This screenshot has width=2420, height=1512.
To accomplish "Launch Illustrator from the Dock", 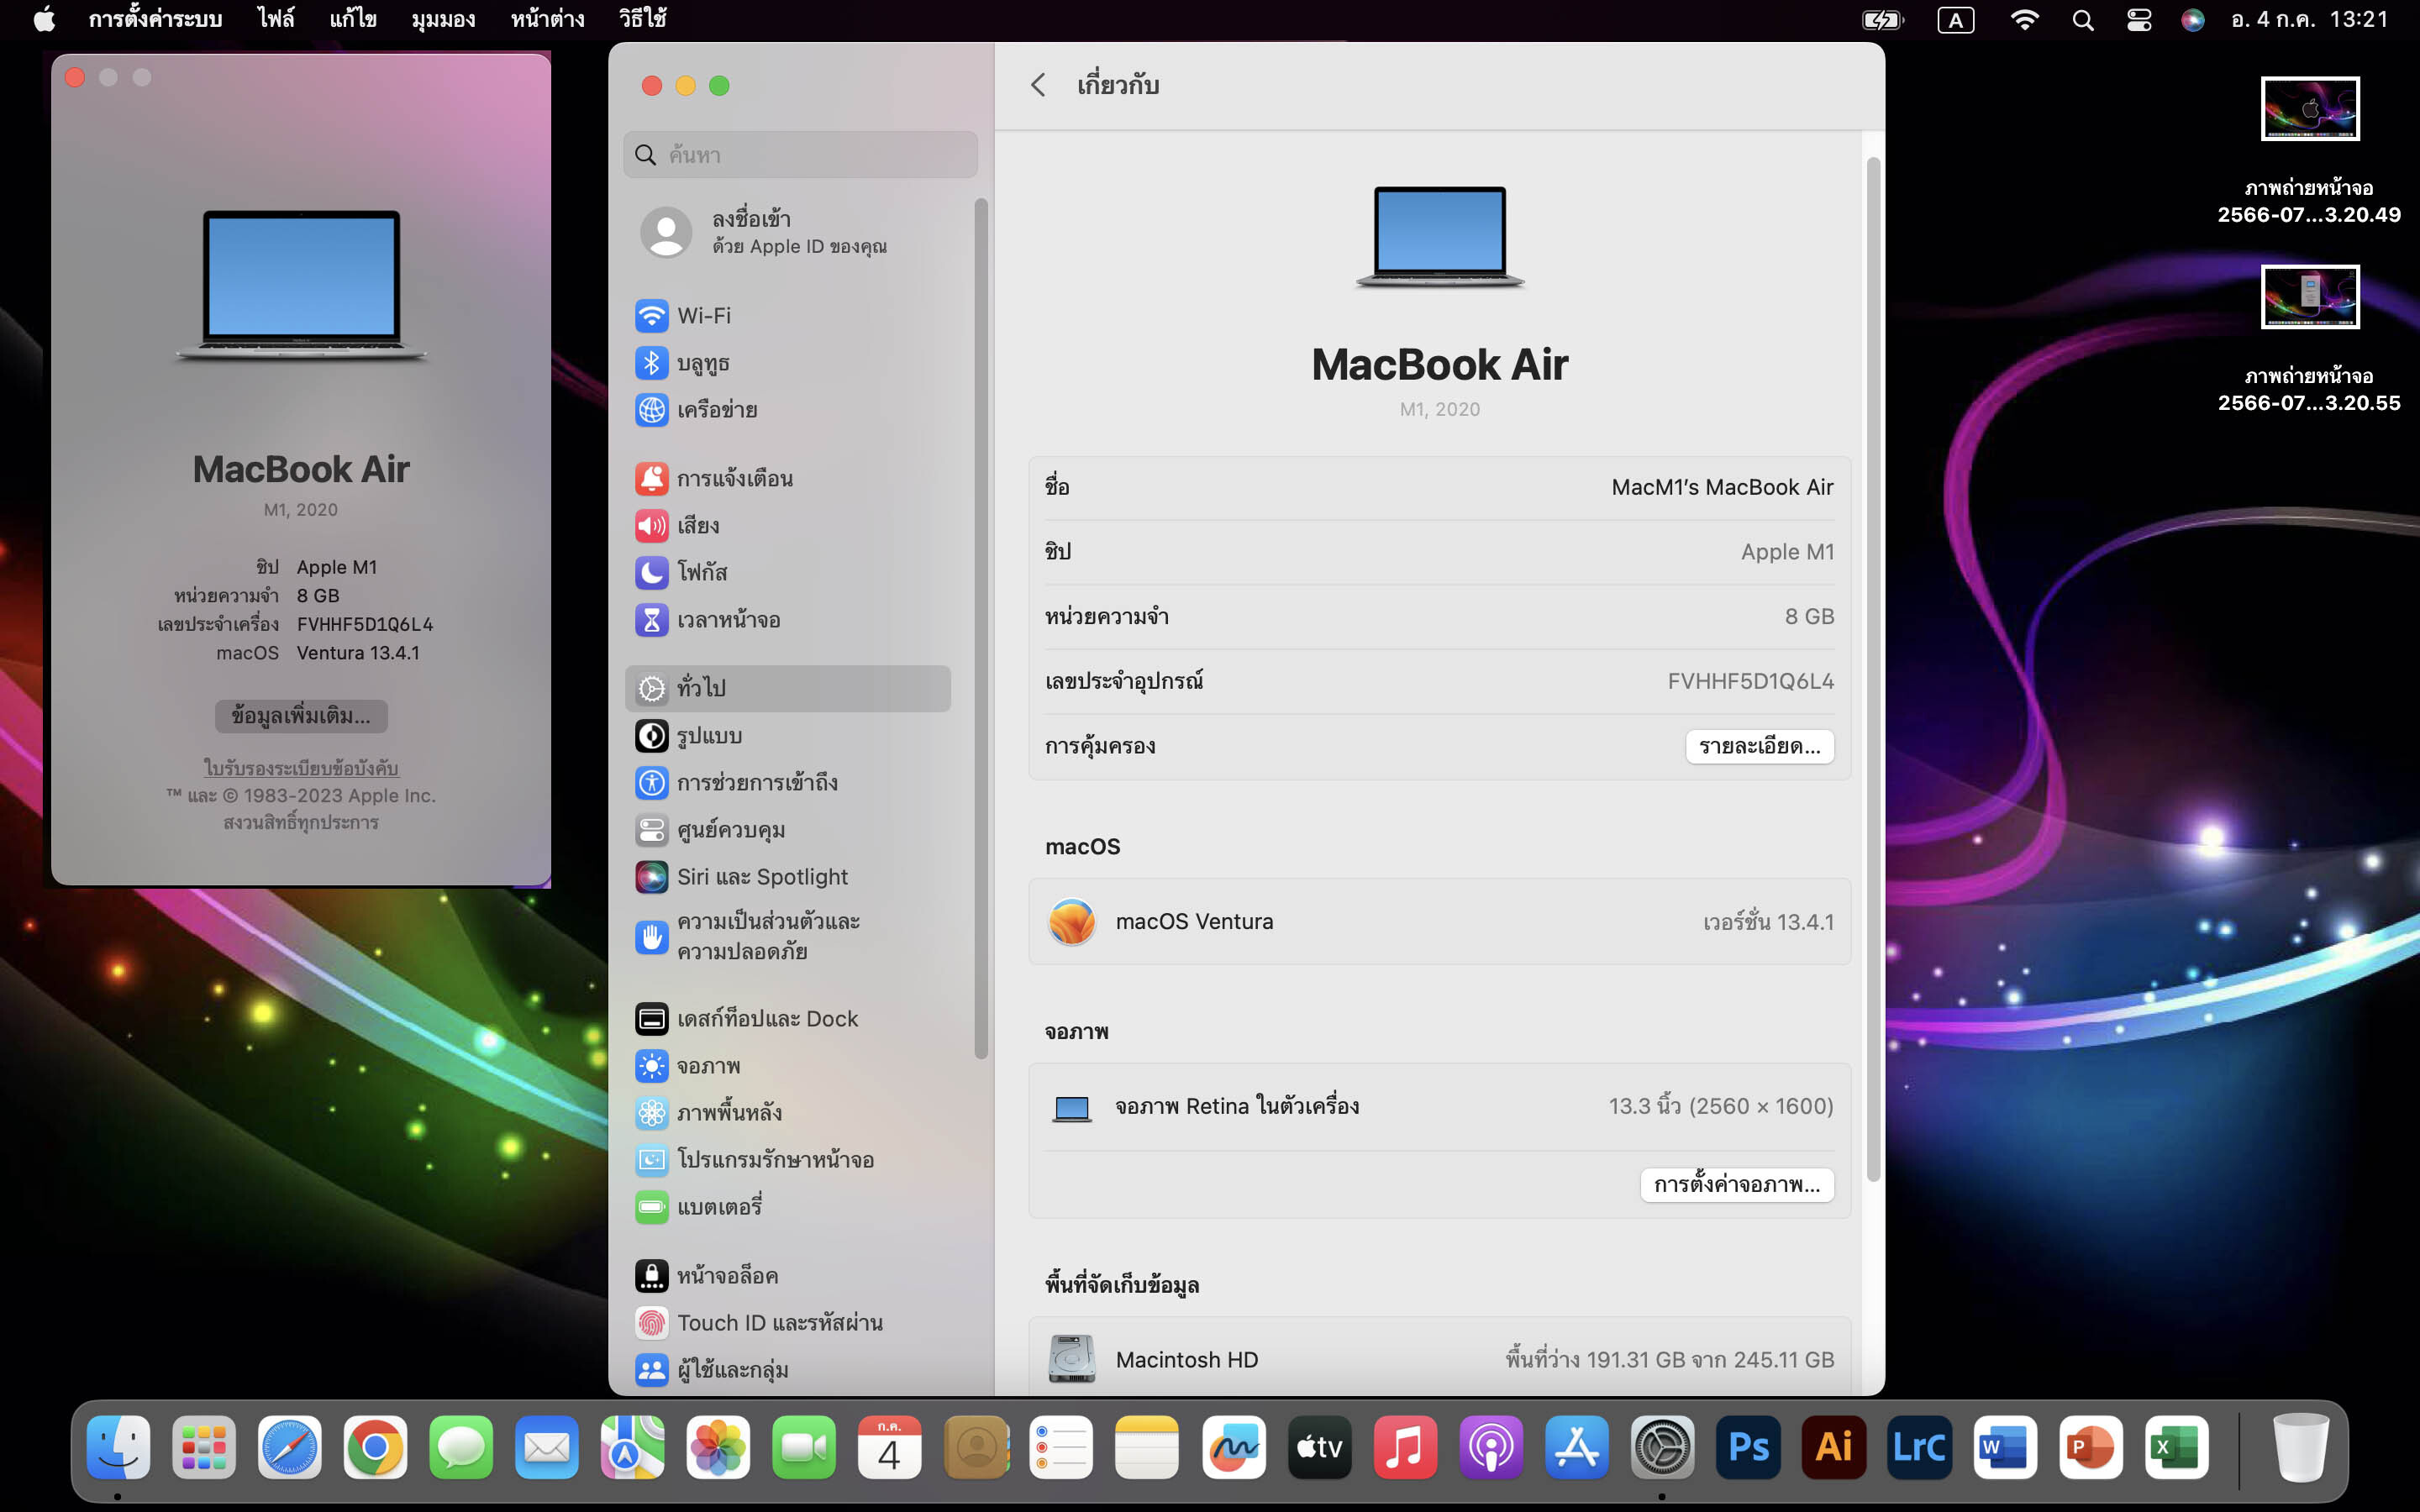I will [1834, 1447].
